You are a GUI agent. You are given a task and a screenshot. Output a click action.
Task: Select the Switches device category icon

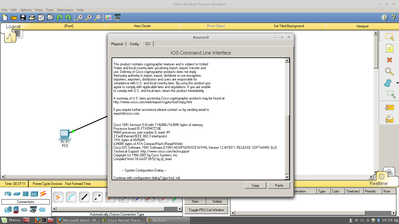(17, 194)
